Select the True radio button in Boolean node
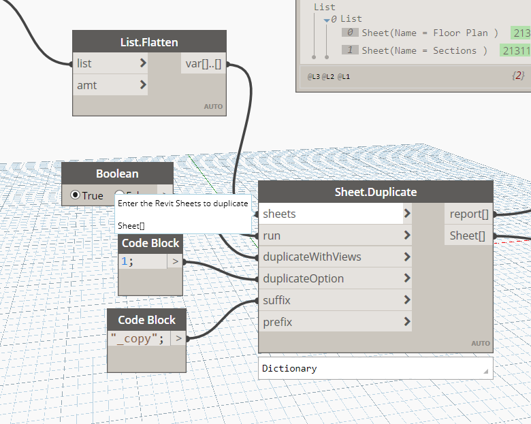The image size is (531, 424). (76, 195)
